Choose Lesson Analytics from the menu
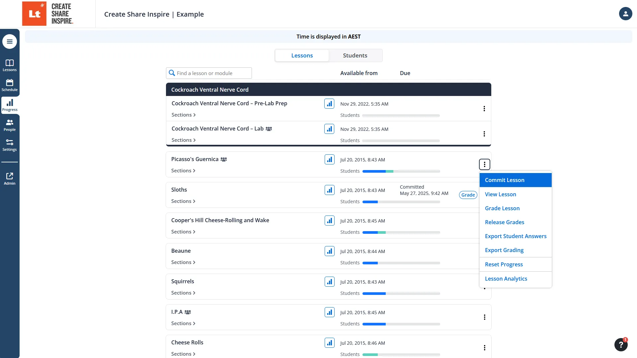 516,279
